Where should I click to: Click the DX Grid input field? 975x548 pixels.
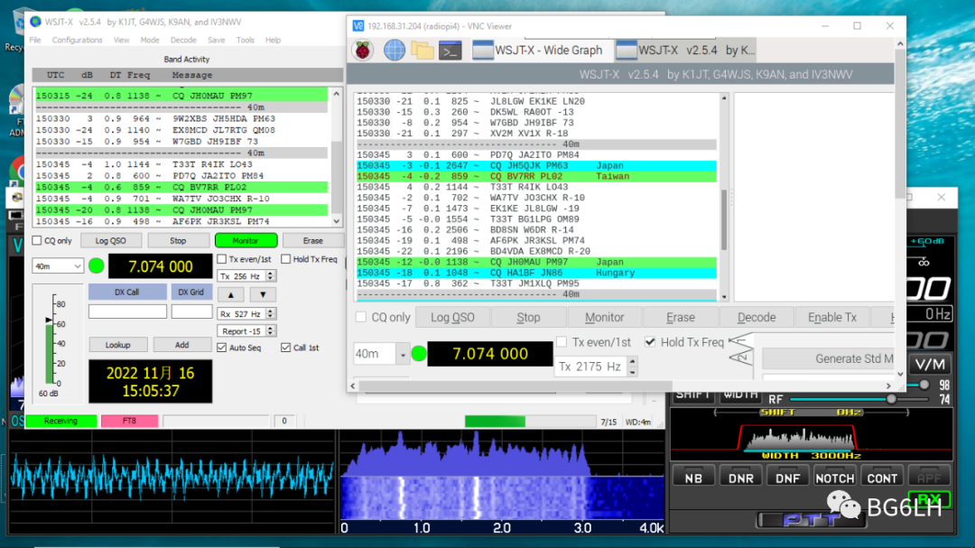pos(191,311)
